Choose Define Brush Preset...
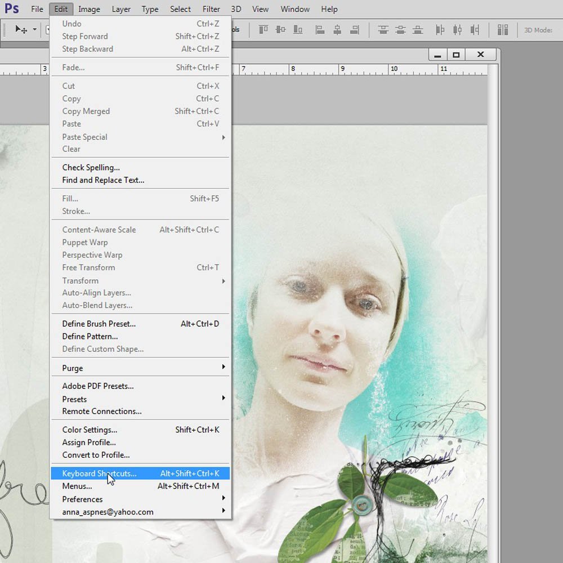Image resolution: width=563 pixels, height=563 pixels. (140, 324)
